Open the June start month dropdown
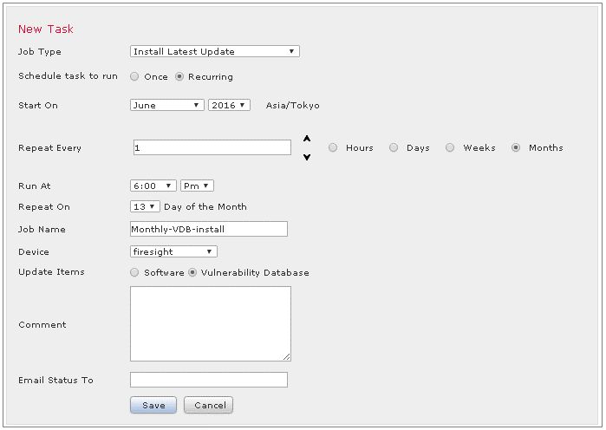The image size is (606, 430). tap(167, 105)
